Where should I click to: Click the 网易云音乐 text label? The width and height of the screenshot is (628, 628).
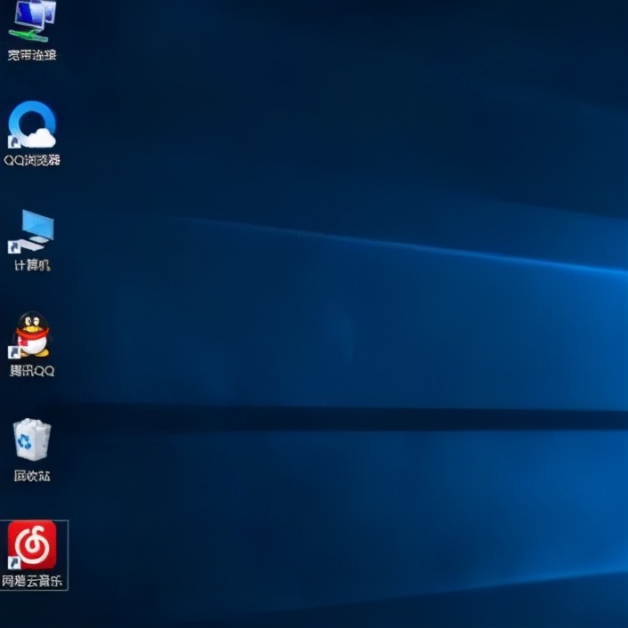32,582
